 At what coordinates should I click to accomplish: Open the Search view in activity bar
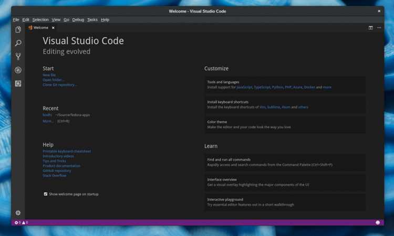tap(18, 43)
